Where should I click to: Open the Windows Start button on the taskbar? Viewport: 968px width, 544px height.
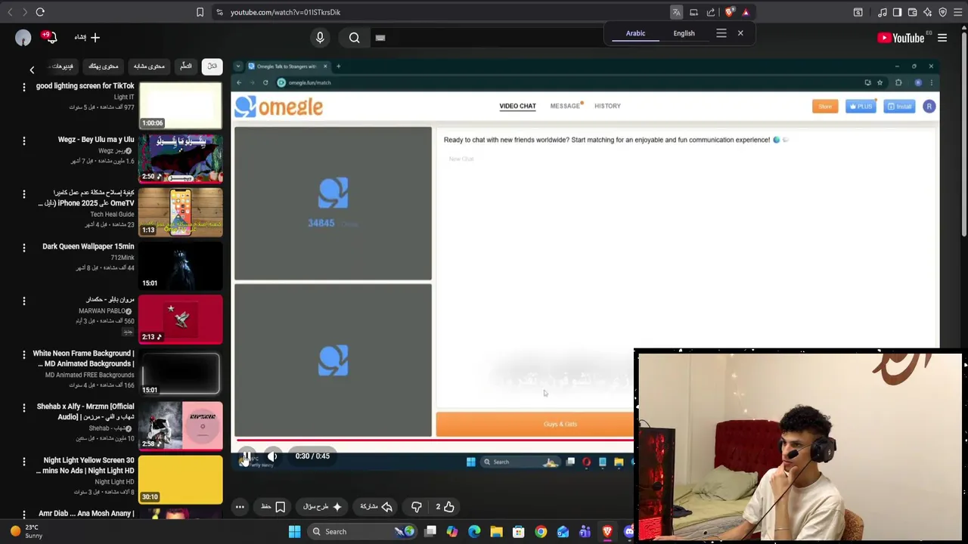coord(294,532)
